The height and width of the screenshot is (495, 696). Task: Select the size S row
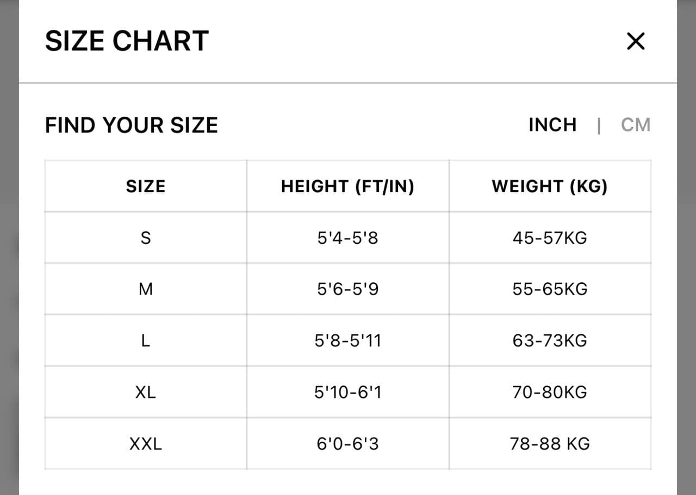pyautogui.click(x=145, y=237)
